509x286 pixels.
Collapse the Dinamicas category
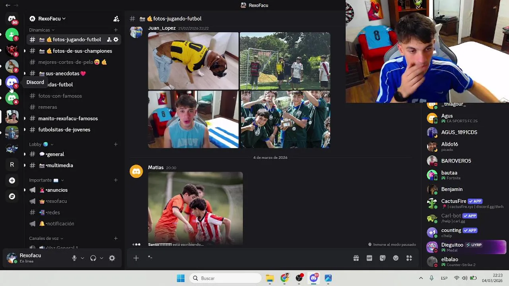click(x=42, y=30)
